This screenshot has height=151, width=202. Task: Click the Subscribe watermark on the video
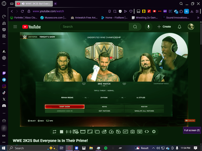pos(190,120)
